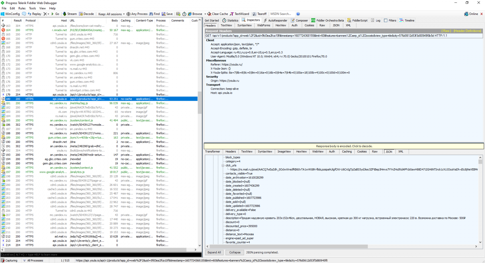Click the session list vertical scrollbar thumb
Viewport: 485px width, 263px height.
tap(200, 103)
